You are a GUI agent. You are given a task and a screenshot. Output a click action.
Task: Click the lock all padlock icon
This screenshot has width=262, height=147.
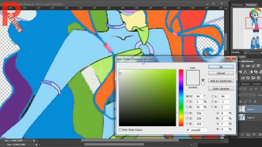255,101
